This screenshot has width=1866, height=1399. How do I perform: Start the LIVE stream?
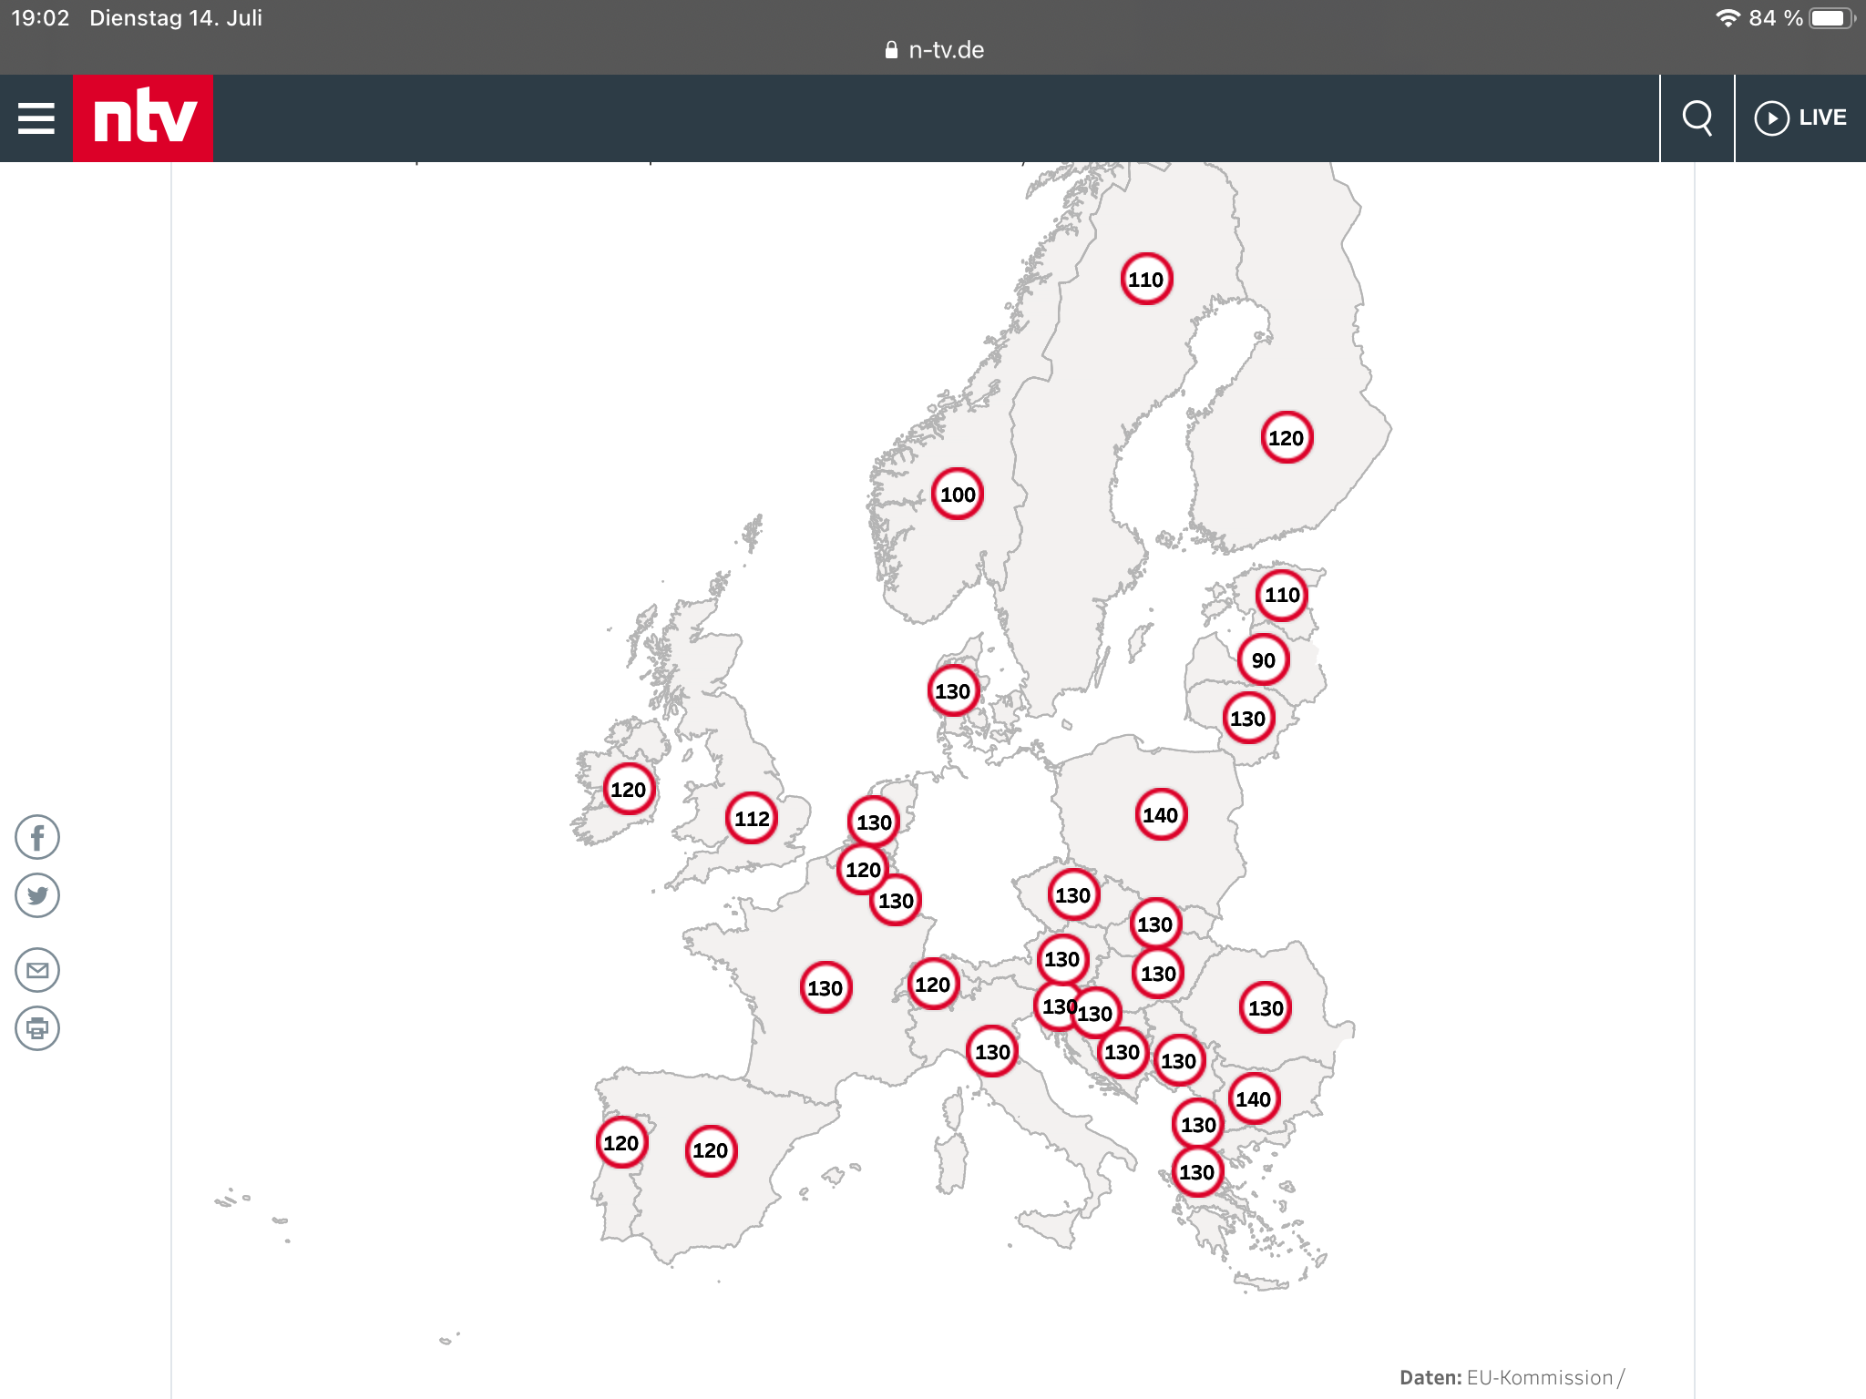tap(1800, 118)
